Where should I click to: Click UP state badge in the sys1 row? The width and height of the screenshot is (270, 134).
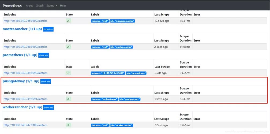69,21
